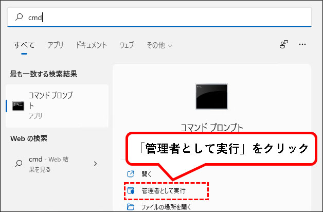Open the three-dot more options menu

(x=302, y=44)
